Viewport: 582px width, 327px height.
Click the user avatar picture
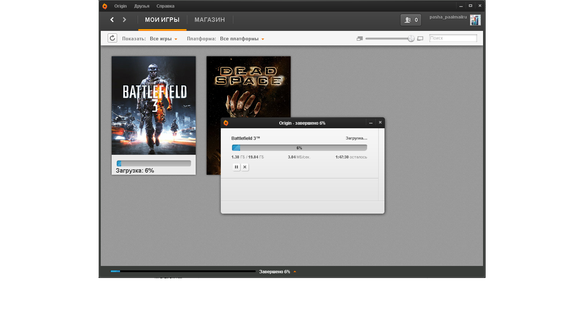coord(475,20)
